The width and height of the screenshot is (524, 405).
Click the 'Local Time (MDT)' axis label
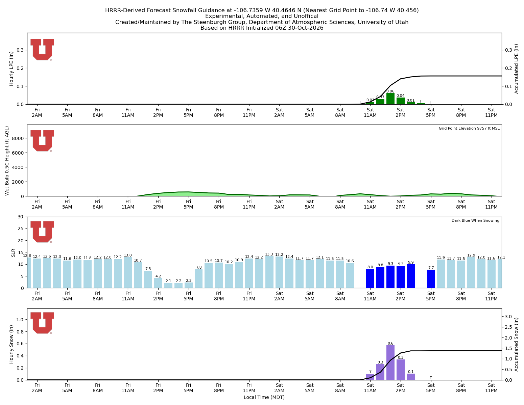[x=264, y=397]
